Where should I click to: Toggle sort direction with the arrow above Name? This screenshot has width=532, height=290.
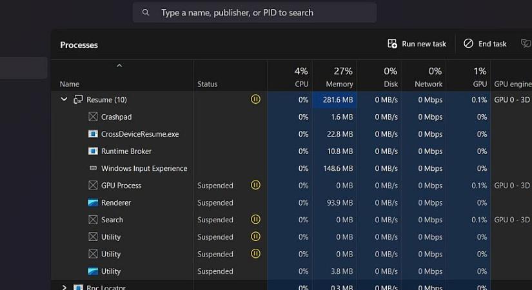point(119,66)
